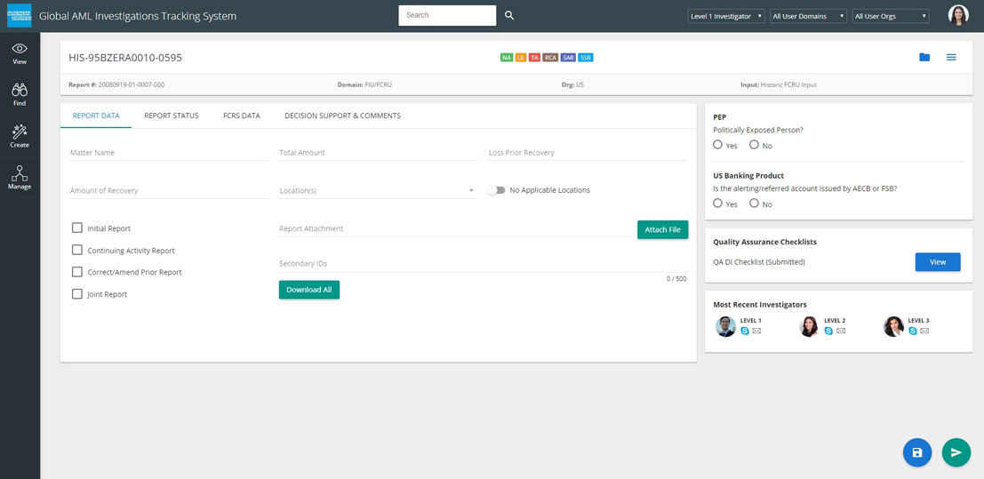Click the SAR color tag

coord(568,58)
